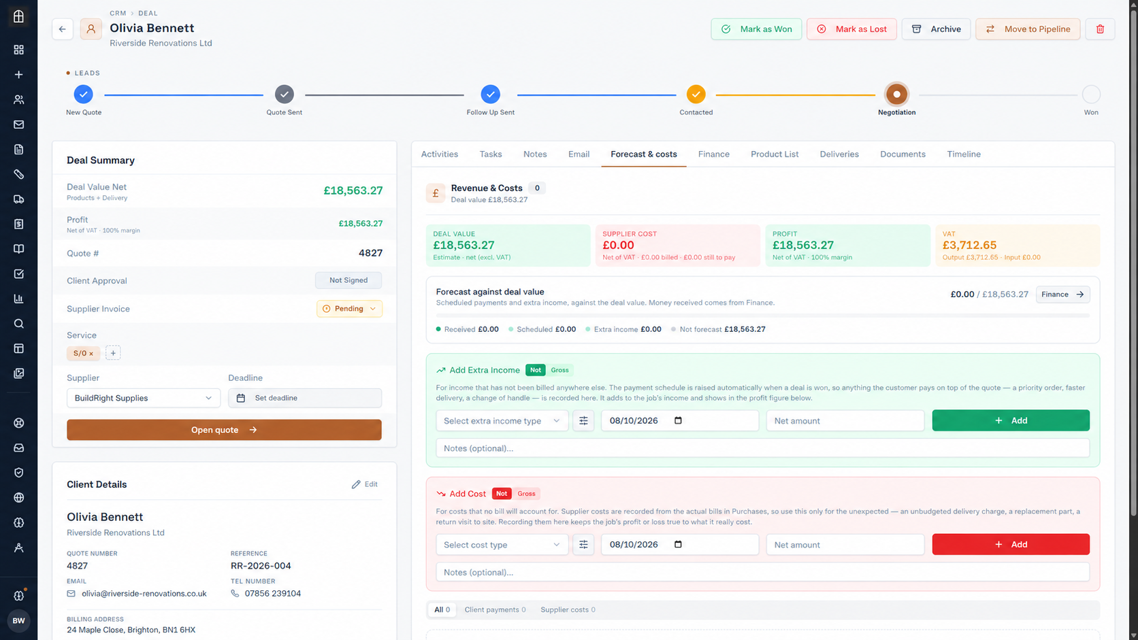Open the mail envelope icon in sidebar

(18, 124)
